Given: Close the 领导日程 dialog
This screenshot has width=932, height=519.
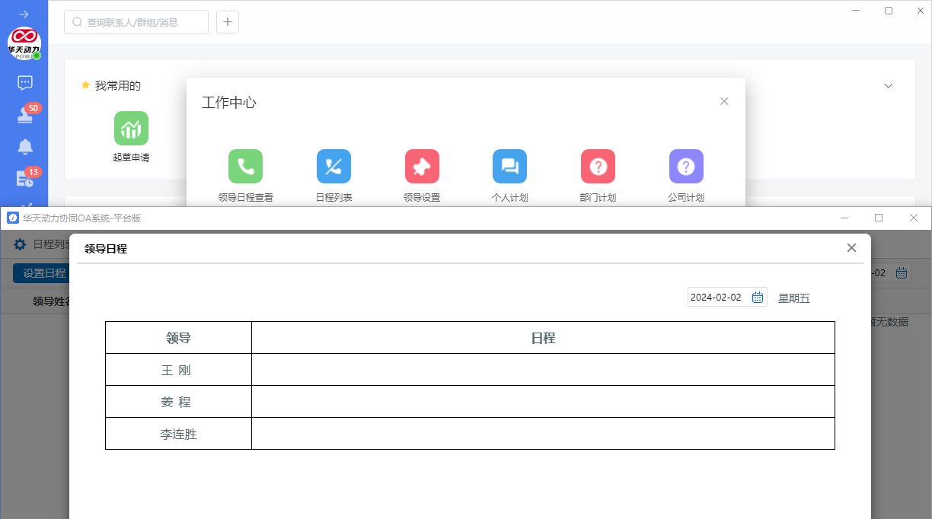Looking at the screenshot, I should click(851, 248).
